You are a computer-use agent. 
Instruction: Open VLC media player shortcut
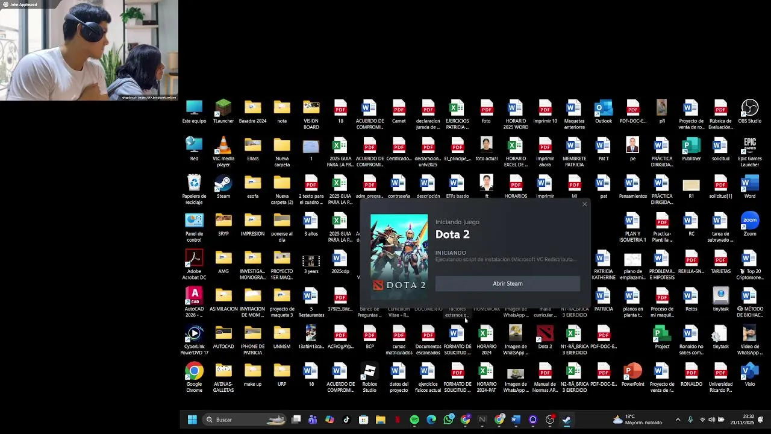click(223, 152)
